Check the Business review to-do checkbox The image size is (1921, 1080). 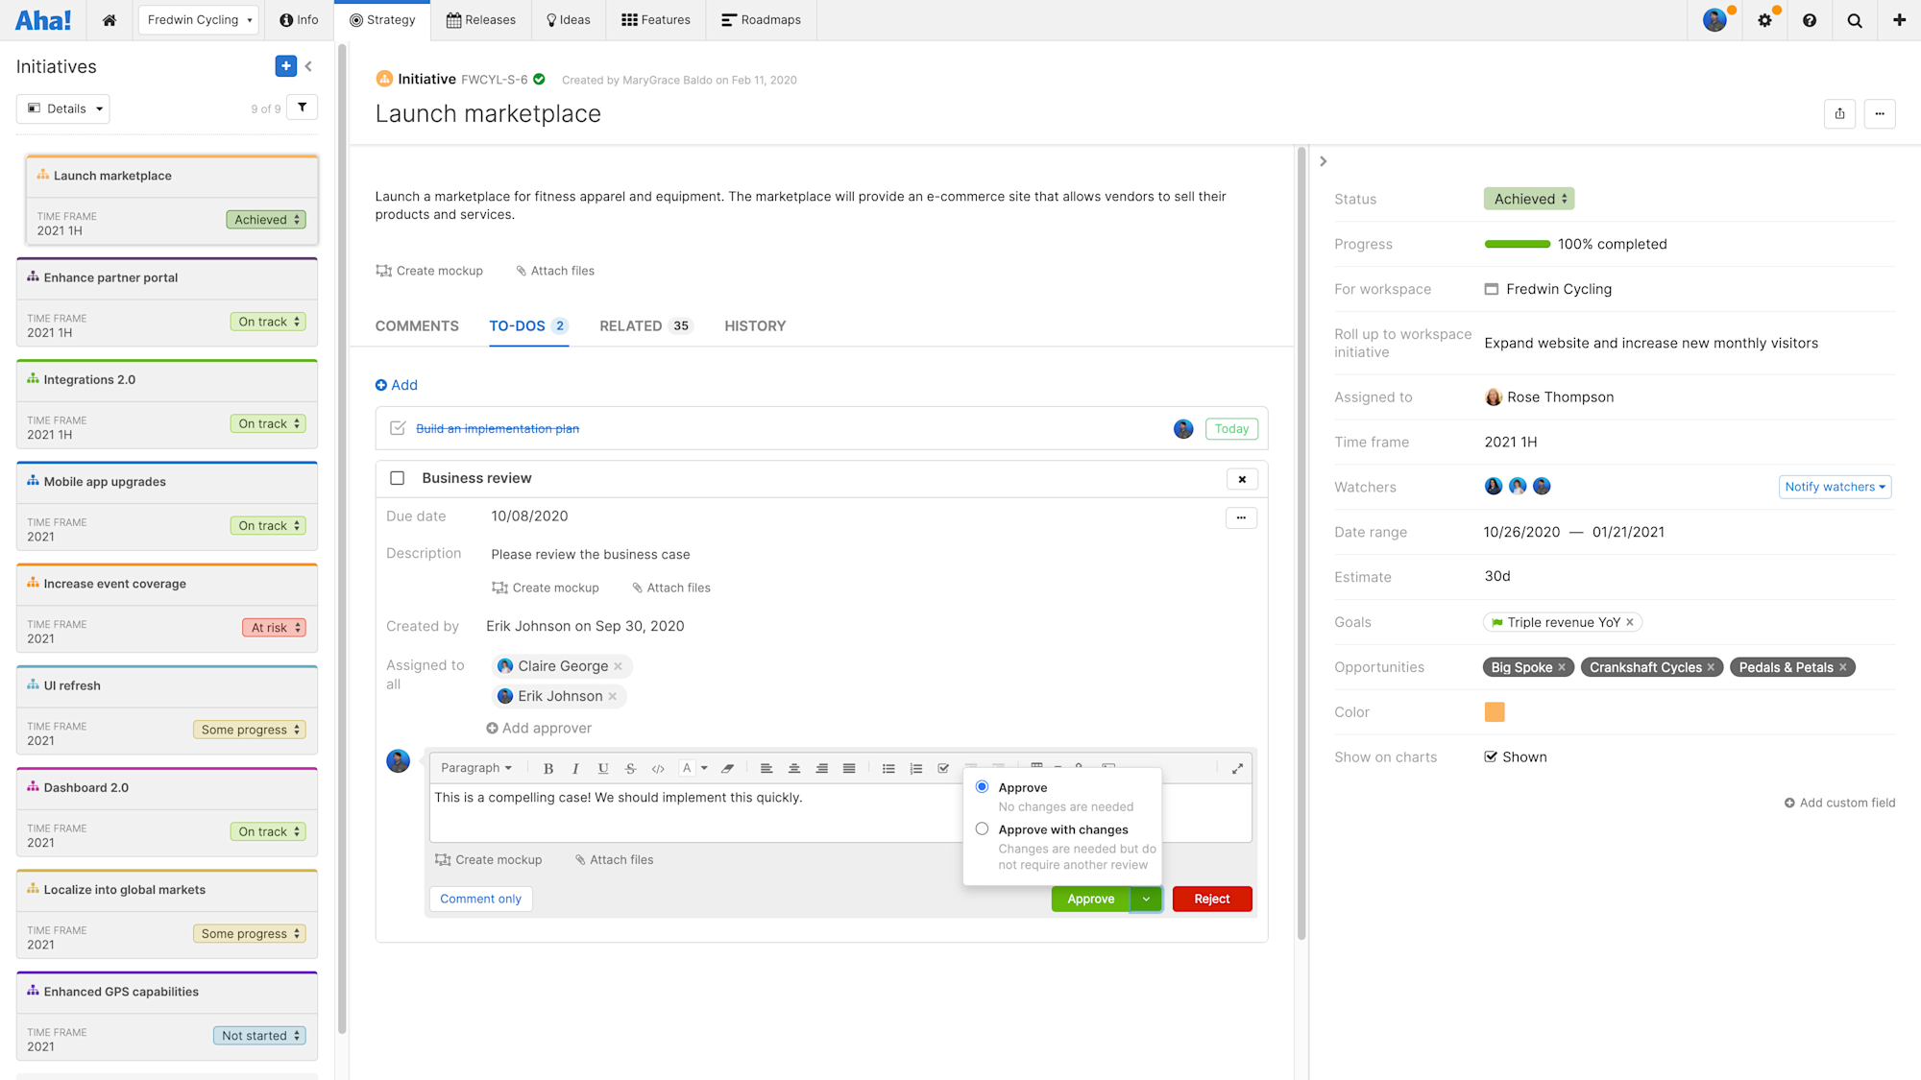[397, 478]
